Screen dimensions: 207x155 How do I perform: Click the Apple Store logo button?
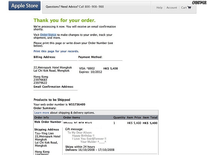[x=25, y=6]
